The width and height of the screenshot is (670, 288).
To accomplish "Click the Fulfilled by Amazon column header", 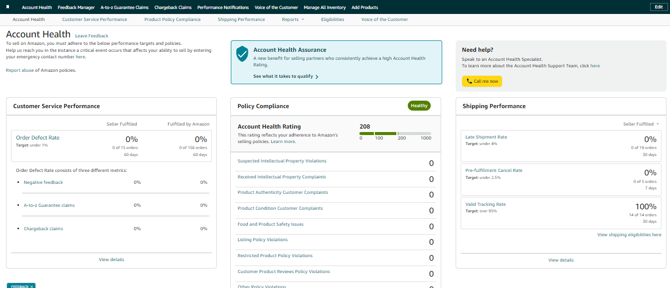I will pos(188,124).
